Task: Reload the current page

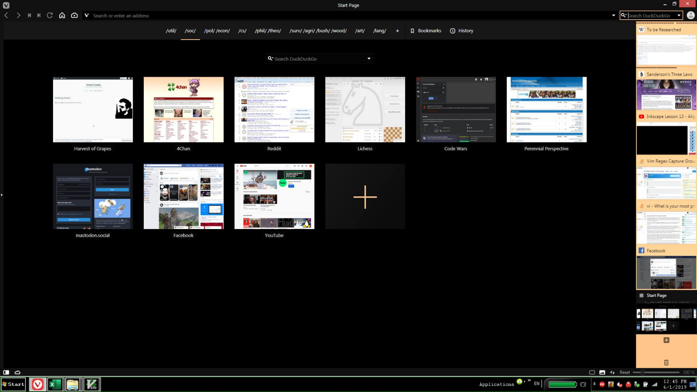Action: pos(50,15)
